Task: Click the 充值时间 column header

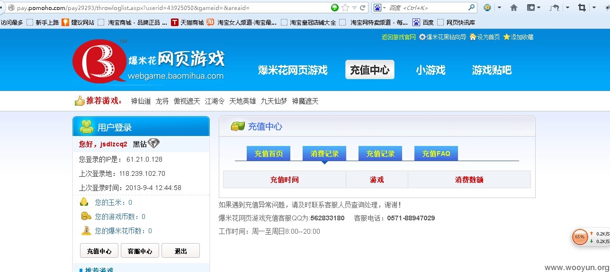Action: [285, 180]
